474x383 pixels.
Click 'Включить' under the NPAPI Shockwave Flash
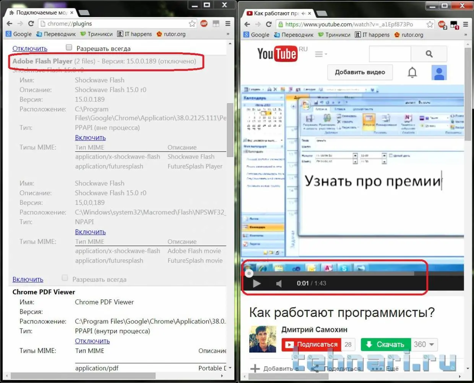click(x=90, y=232)
